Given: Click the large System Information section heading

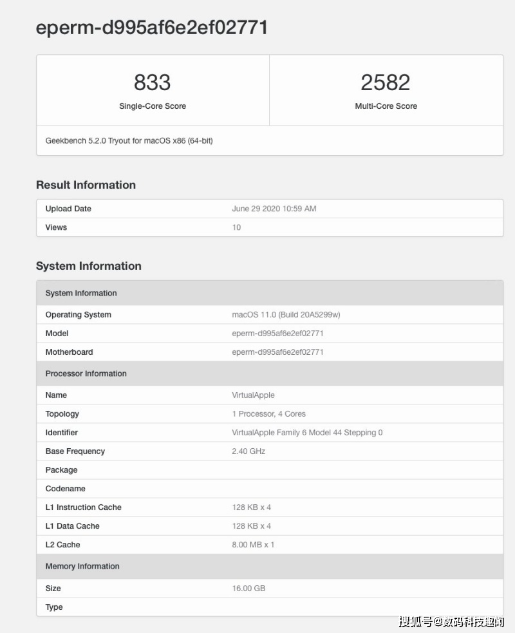Looking at the screenshot, I should 89,266.
